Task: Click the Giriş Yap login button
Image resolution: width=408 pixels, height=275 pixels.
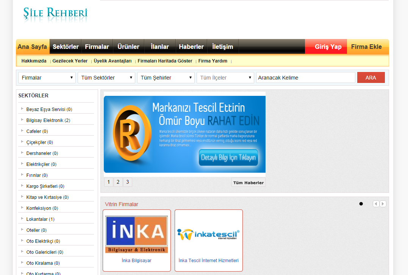Action: pos(328,47)
